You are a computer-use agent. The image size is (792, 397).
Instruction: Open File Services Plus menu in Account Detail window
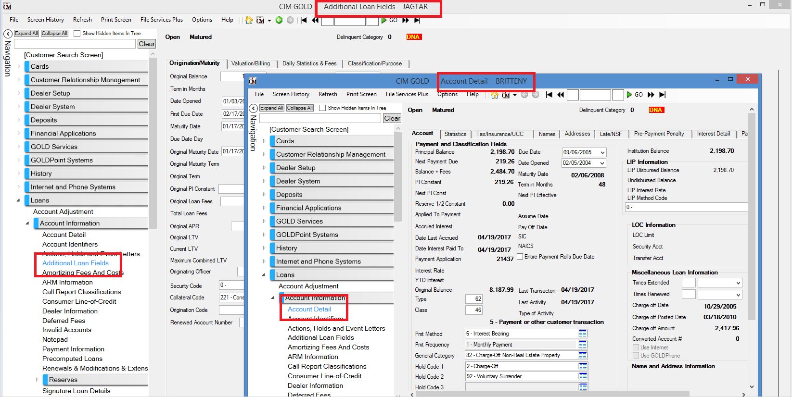407,94
